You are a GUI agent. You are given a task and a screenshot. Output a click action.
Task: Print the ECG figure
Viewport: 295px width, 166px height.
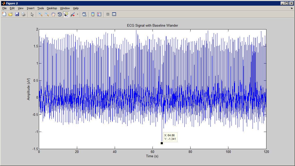click(23, 14)
